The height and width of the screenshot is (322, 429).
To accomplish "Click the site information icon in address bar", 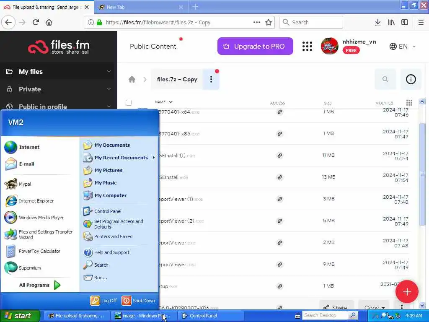I will point(90,23).
